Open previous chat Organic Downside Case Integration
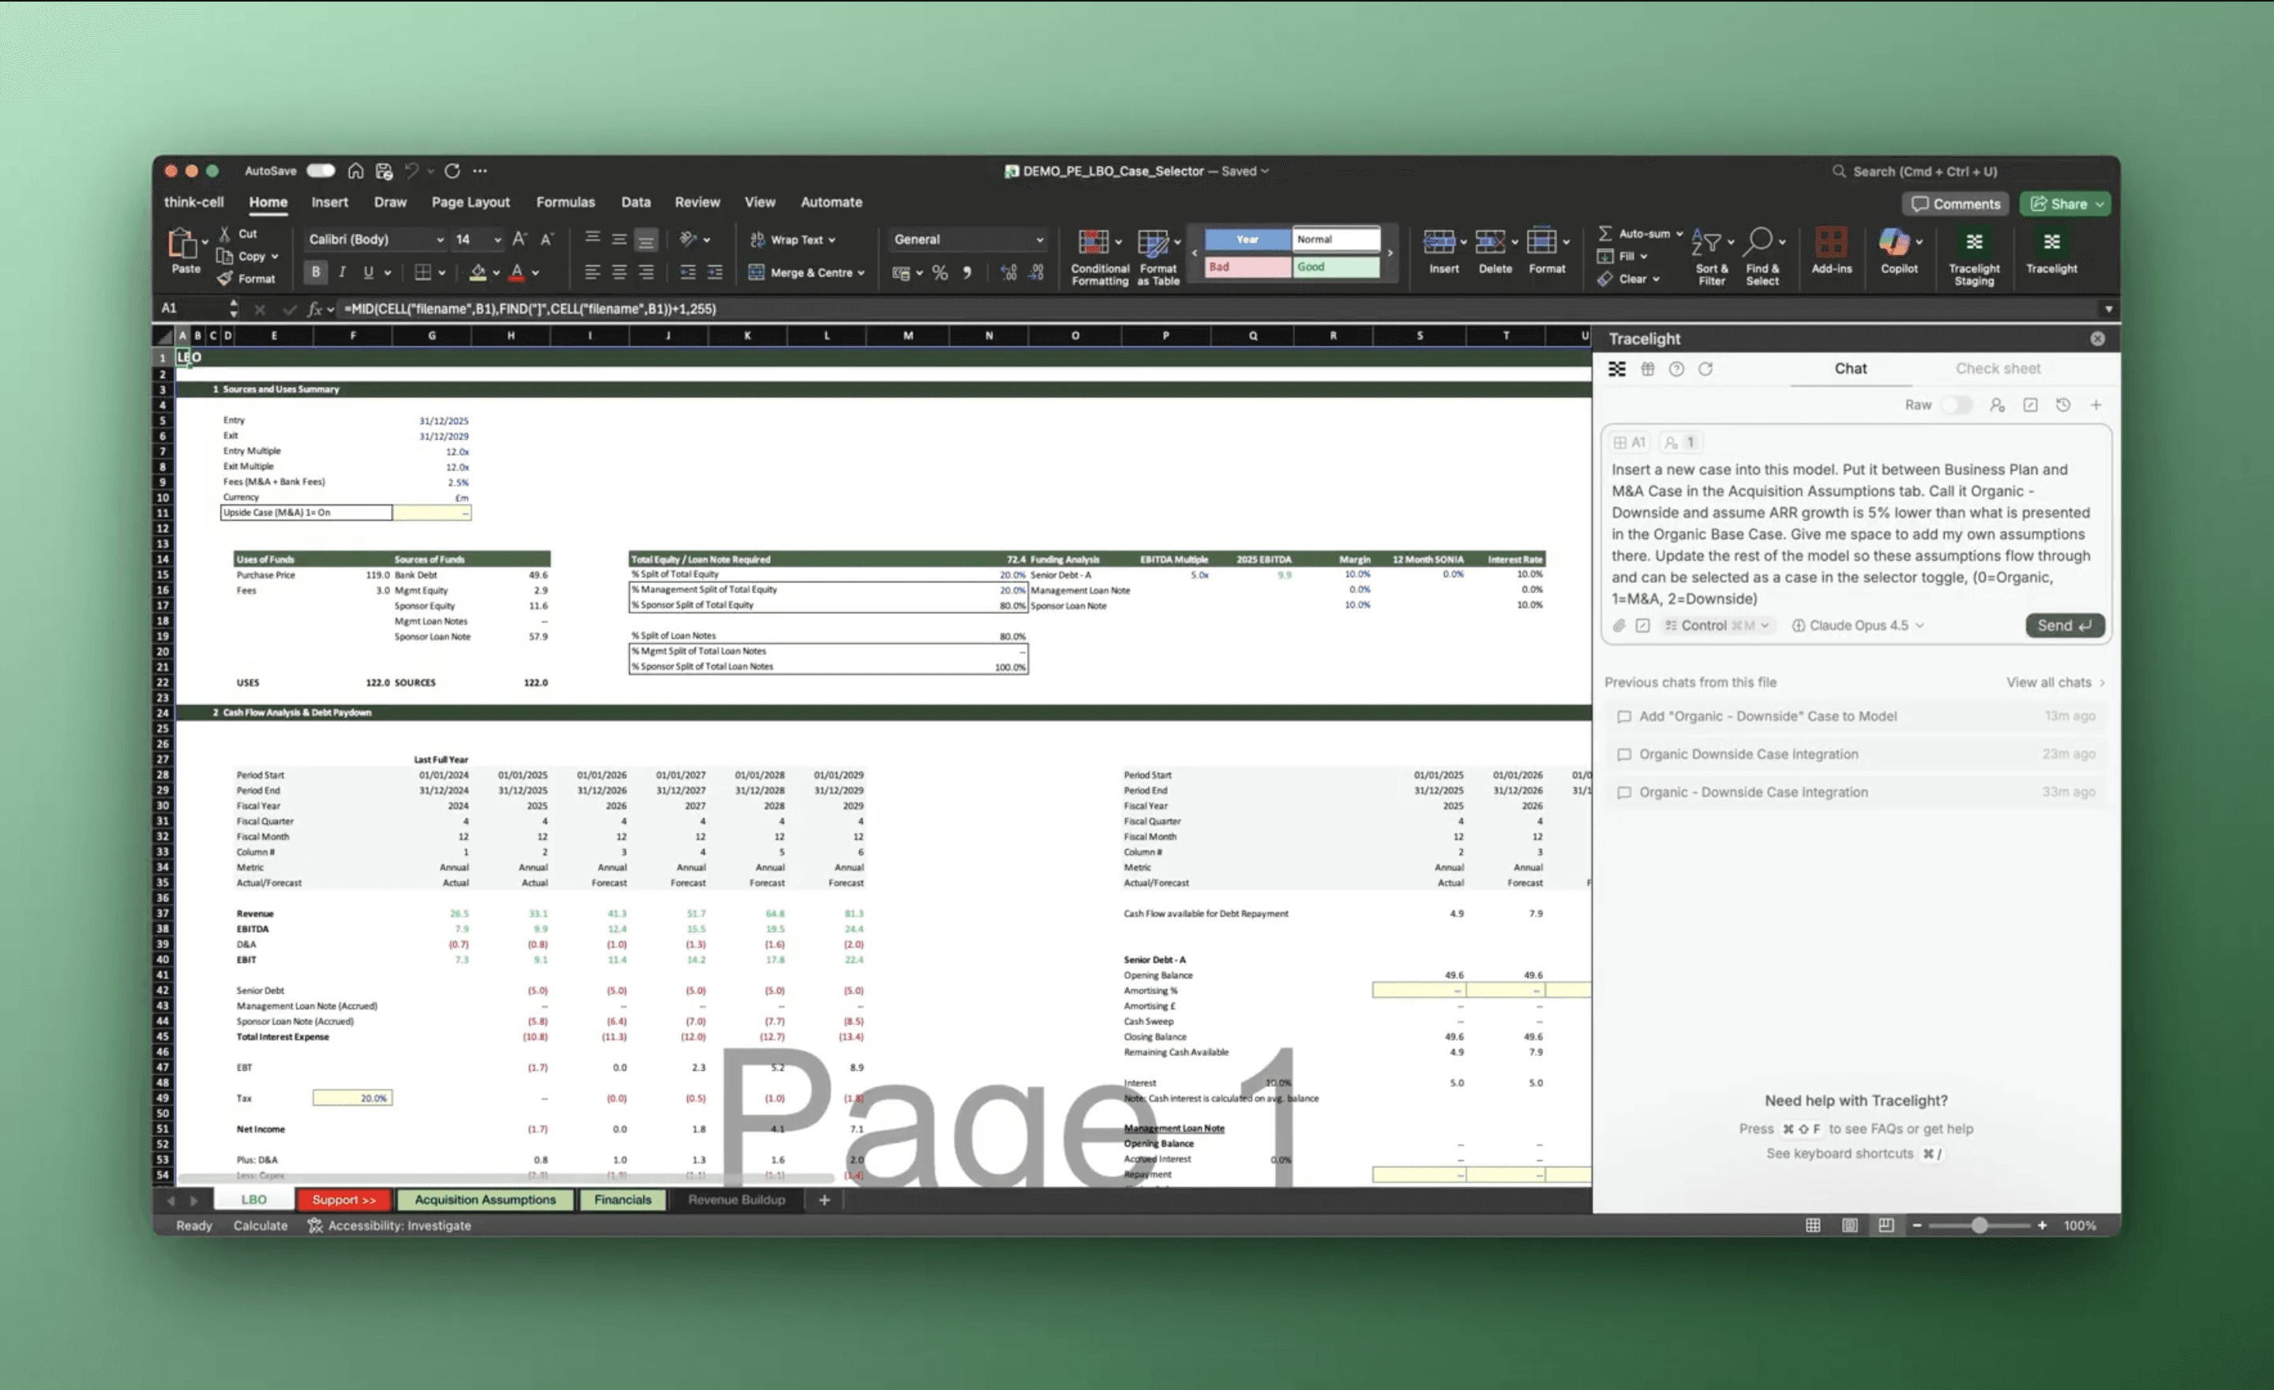The height and width of the screenshot is (1390, 2274). [x=1748, y=754]
